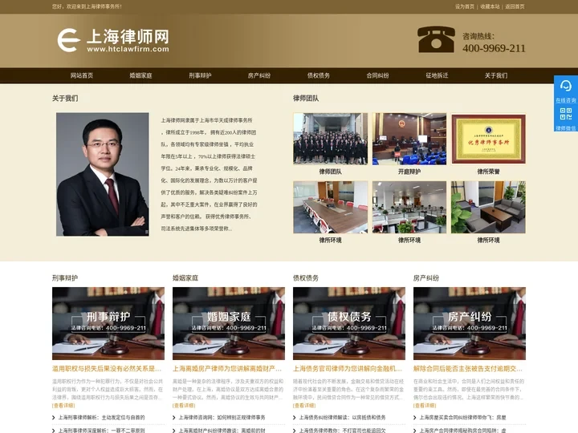The width and height of the screenshot is (578, 433).
Task: Click the 房产纠纷 banner image
Action: (470, 323)
